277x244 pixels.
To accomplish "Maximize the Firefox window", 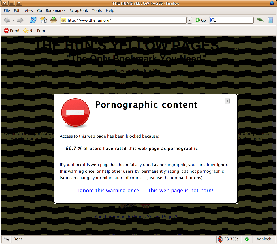I will pos(18,3).
